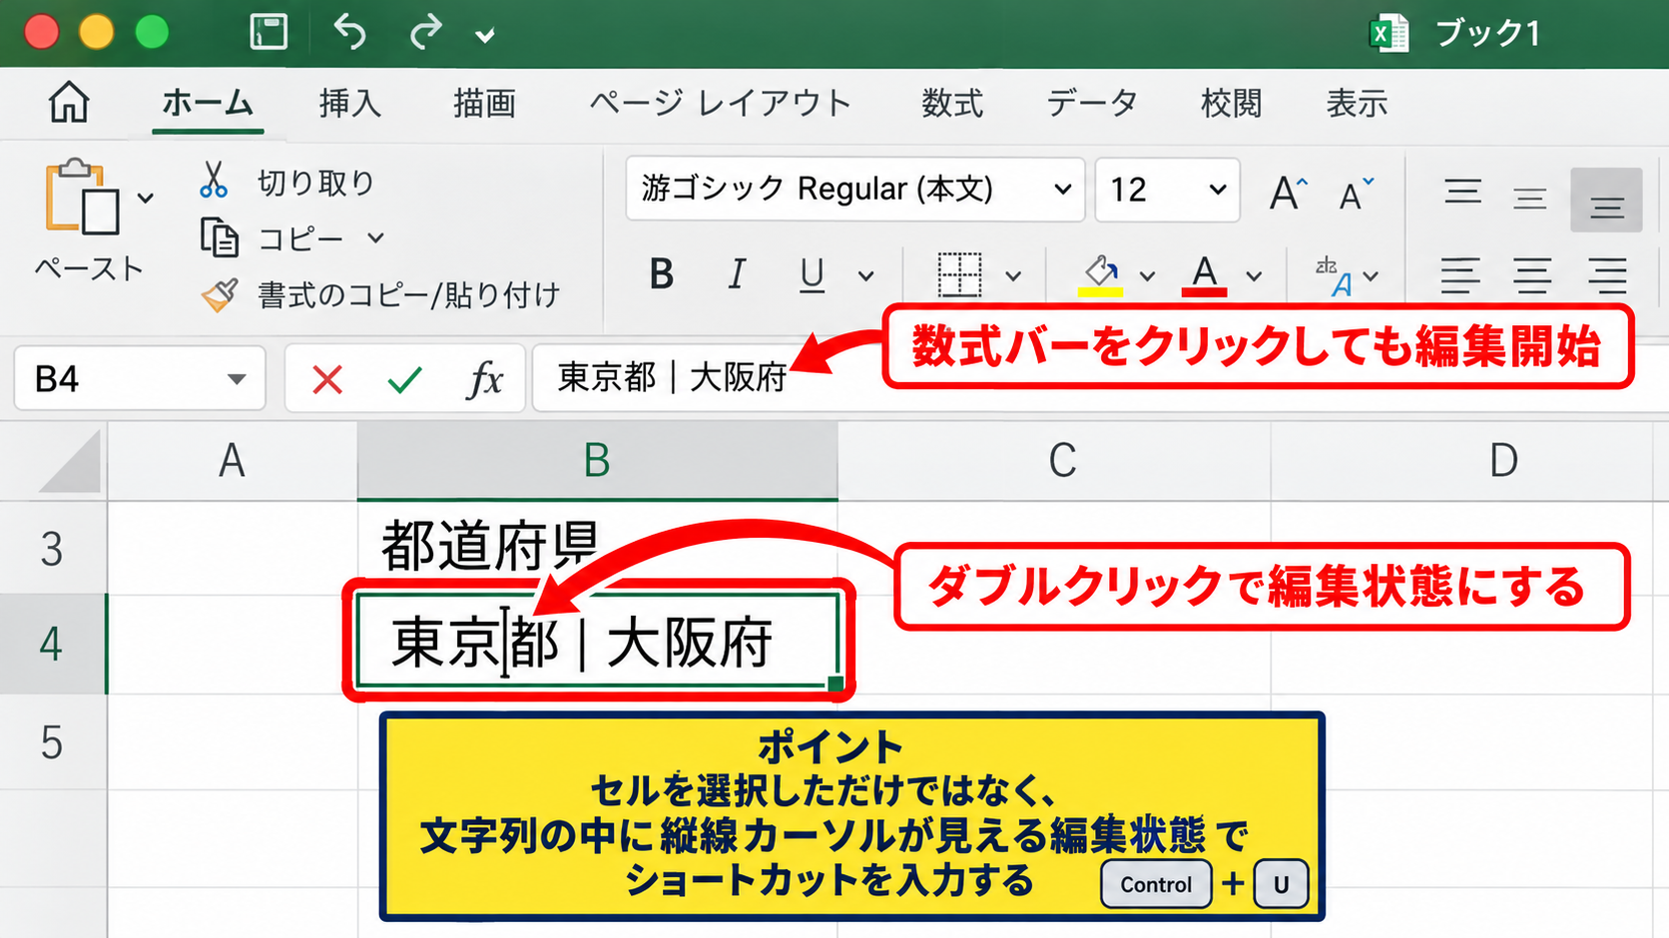Align text right
Viewport: 1669px width, 938px height.
(x=1607, y=275)
